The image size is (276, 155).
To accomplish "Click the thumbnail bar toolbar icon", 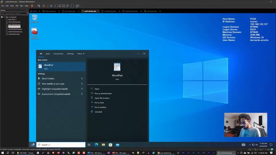I will [60, 6].
